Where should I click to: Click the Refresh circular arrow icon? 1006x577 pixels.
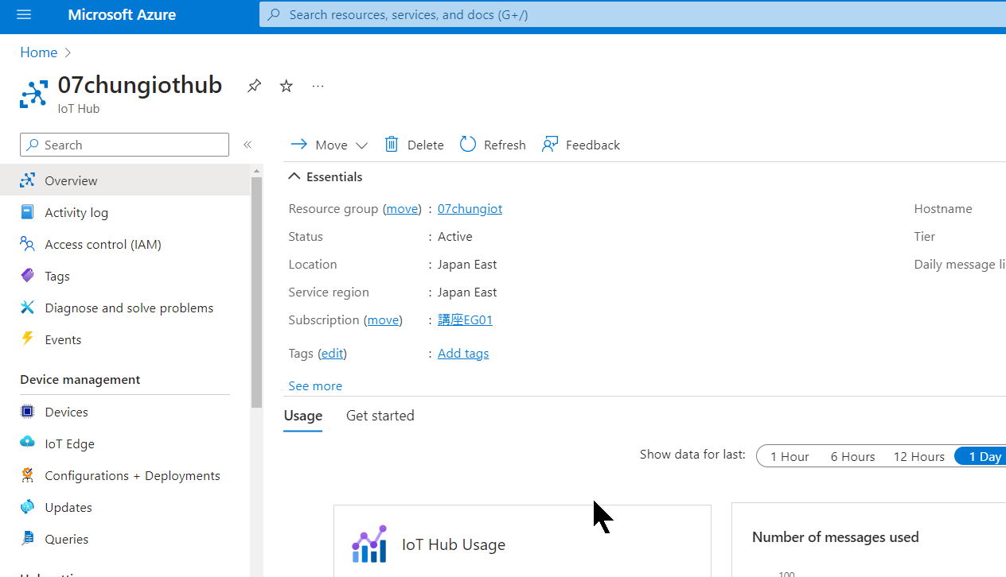point(468,145)
